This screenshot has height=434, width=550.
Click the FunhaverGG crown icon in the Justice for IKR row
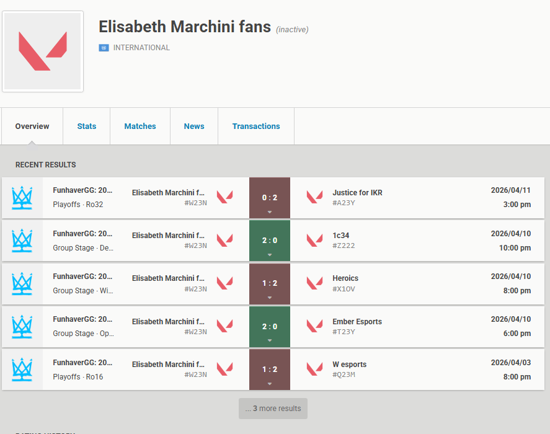pyautogui.click(x=22, y=198)
